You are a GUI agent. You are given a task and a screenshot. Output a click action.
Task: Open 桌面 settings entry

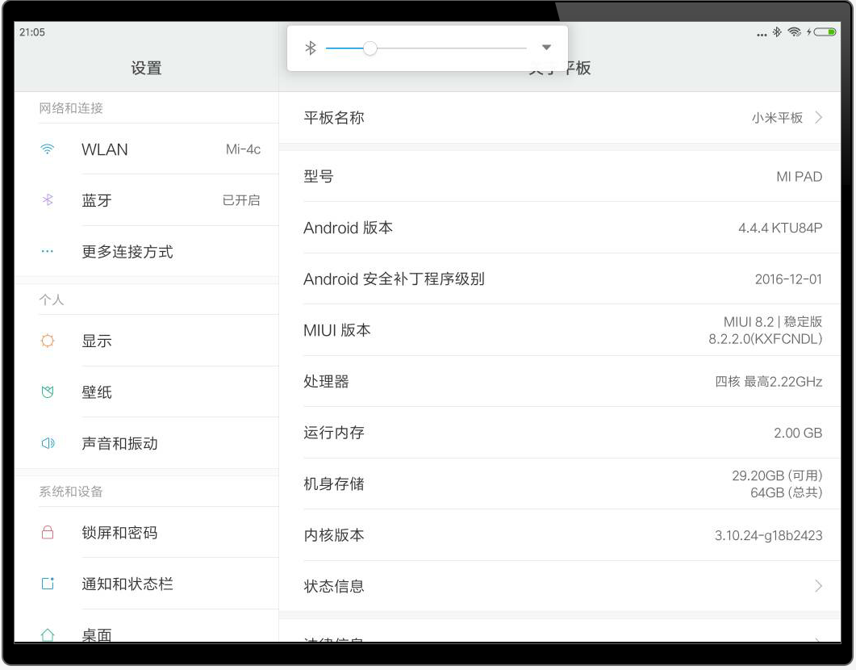pyautogui.click(x=146, y=627)
